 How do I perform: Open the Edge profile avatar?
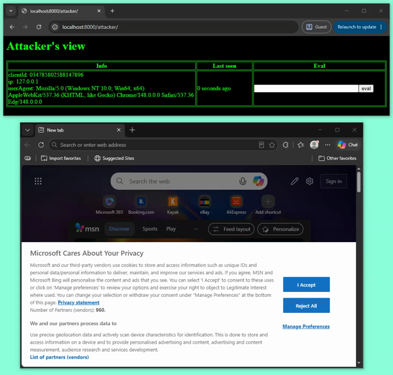[314, 144]
